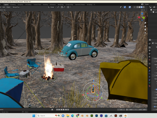Toggle proportional editing button
The height and width of the screenshot is (118, 157).
(x=68, y=7)
